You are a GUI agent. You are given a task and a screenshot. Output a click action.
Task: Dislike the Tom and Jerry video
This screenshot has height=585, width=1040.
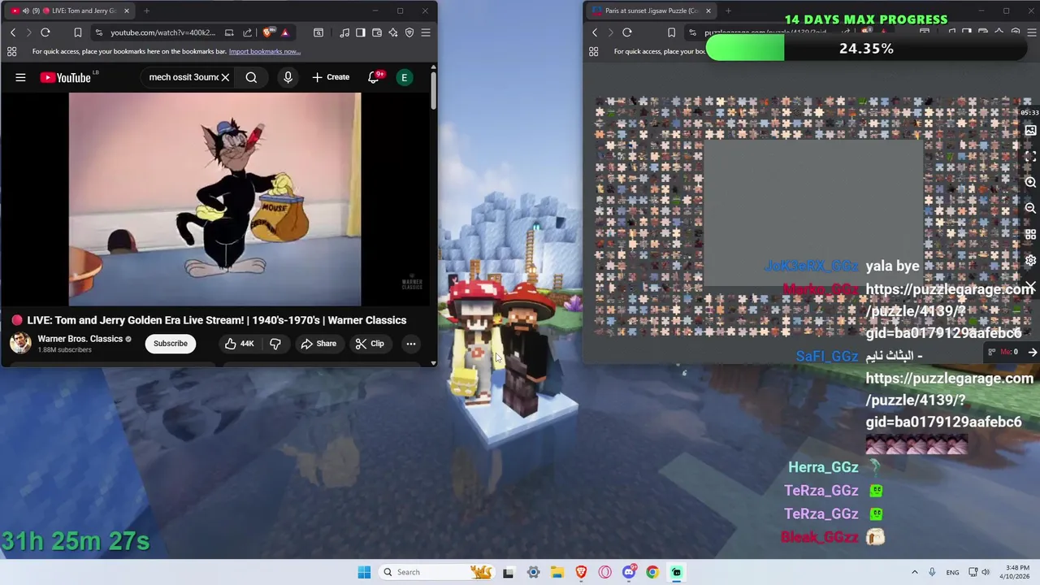(x=275, y=344)
